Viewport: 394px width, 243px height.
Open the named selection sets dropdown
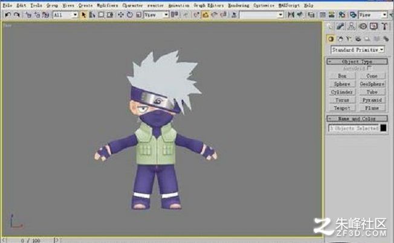pyautogui.click(x=261, y=15)
